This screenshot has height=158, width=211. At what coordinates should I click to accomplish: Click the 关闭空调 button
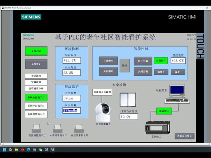point(143,71)
